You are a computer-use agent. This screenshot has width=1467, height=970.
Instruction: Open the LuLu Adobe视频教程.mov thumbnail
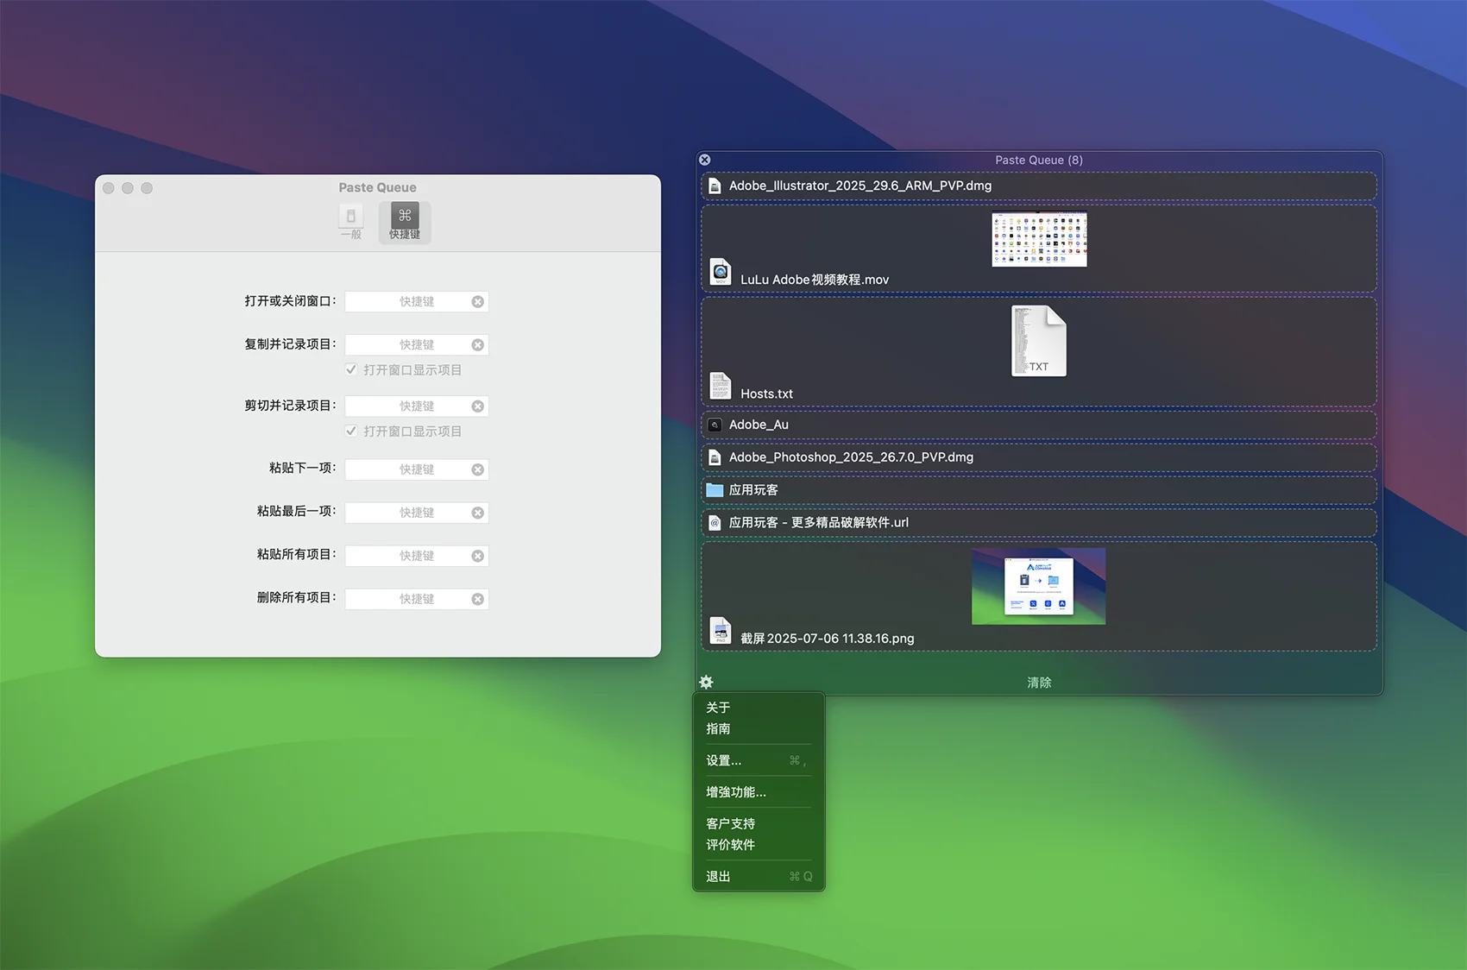(1039, 239)
